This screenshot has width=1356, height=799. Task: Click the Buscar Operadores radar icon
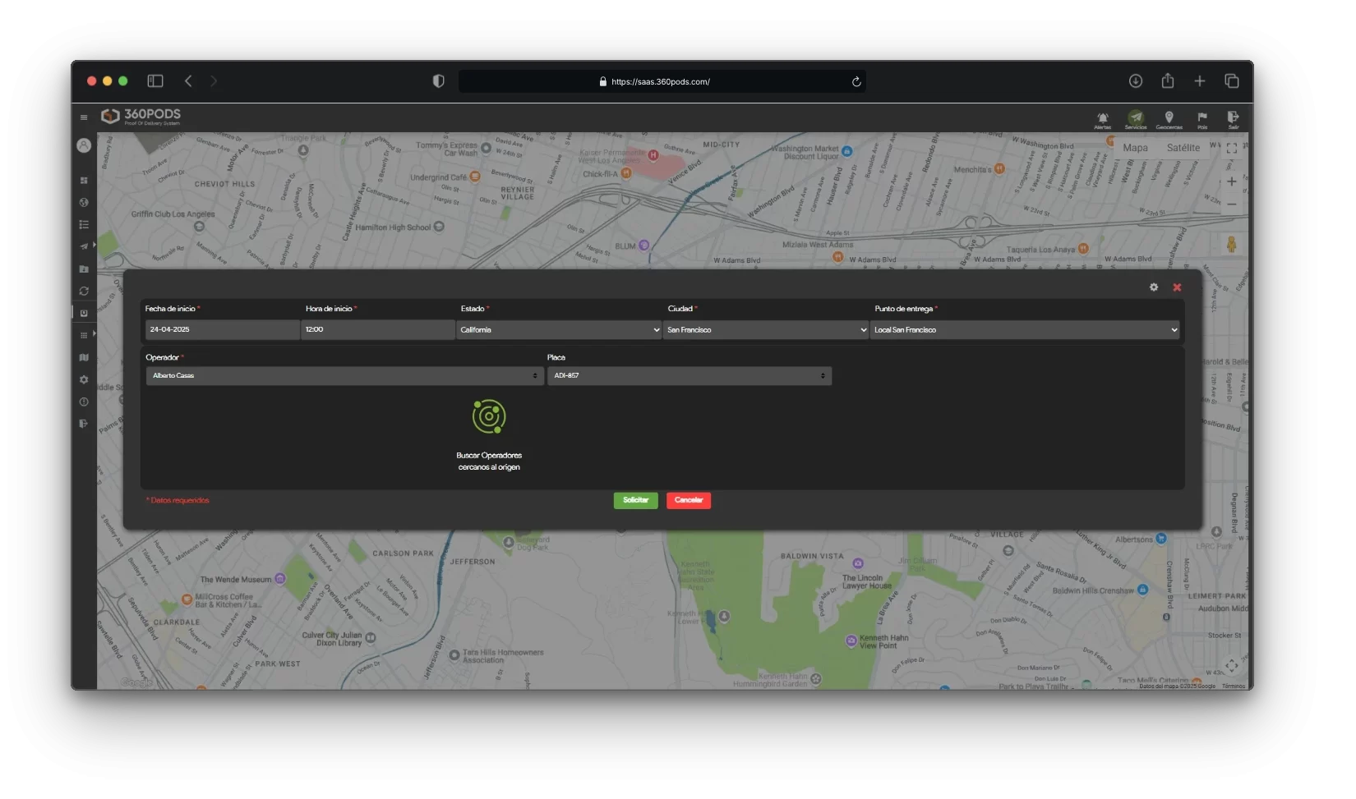coord(489,417)
